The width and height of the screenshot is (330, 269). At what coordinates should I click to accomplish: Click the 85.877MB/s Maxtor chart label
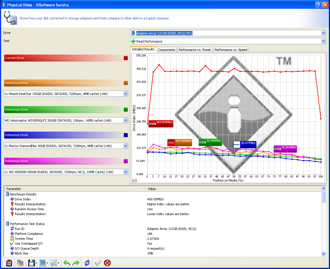[x=245, y=144]
